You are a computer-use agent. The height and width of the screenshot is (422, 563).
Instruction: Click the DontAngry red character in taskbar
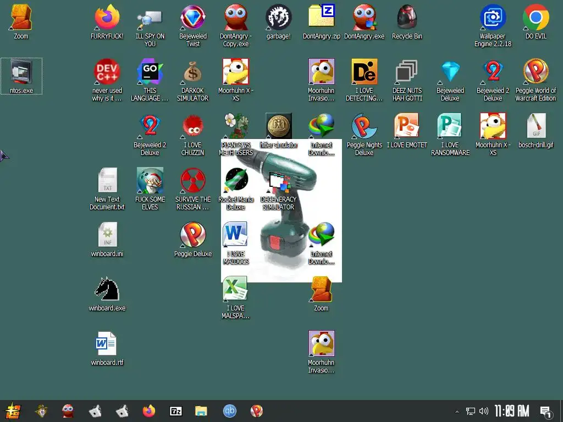coord(68,411)
